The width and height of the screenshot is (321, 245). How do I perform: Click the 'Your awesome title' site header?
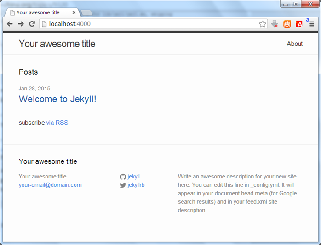click(x=57, y=44)
